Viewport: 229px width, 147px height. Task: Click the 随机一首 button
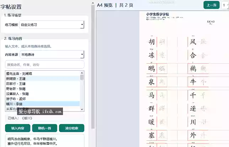[44, 128]
